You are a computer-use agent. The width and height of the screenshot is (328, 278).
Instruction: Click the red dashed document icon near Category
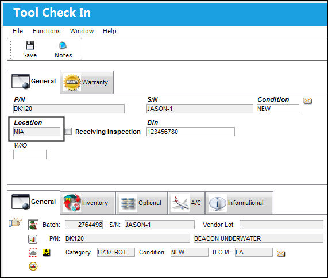33,252
